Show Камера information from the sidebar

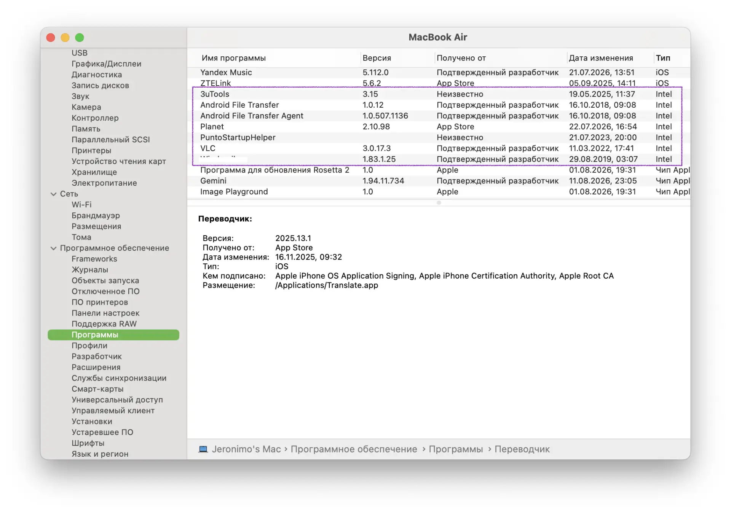pyautogui.click(x=86, y=107)
